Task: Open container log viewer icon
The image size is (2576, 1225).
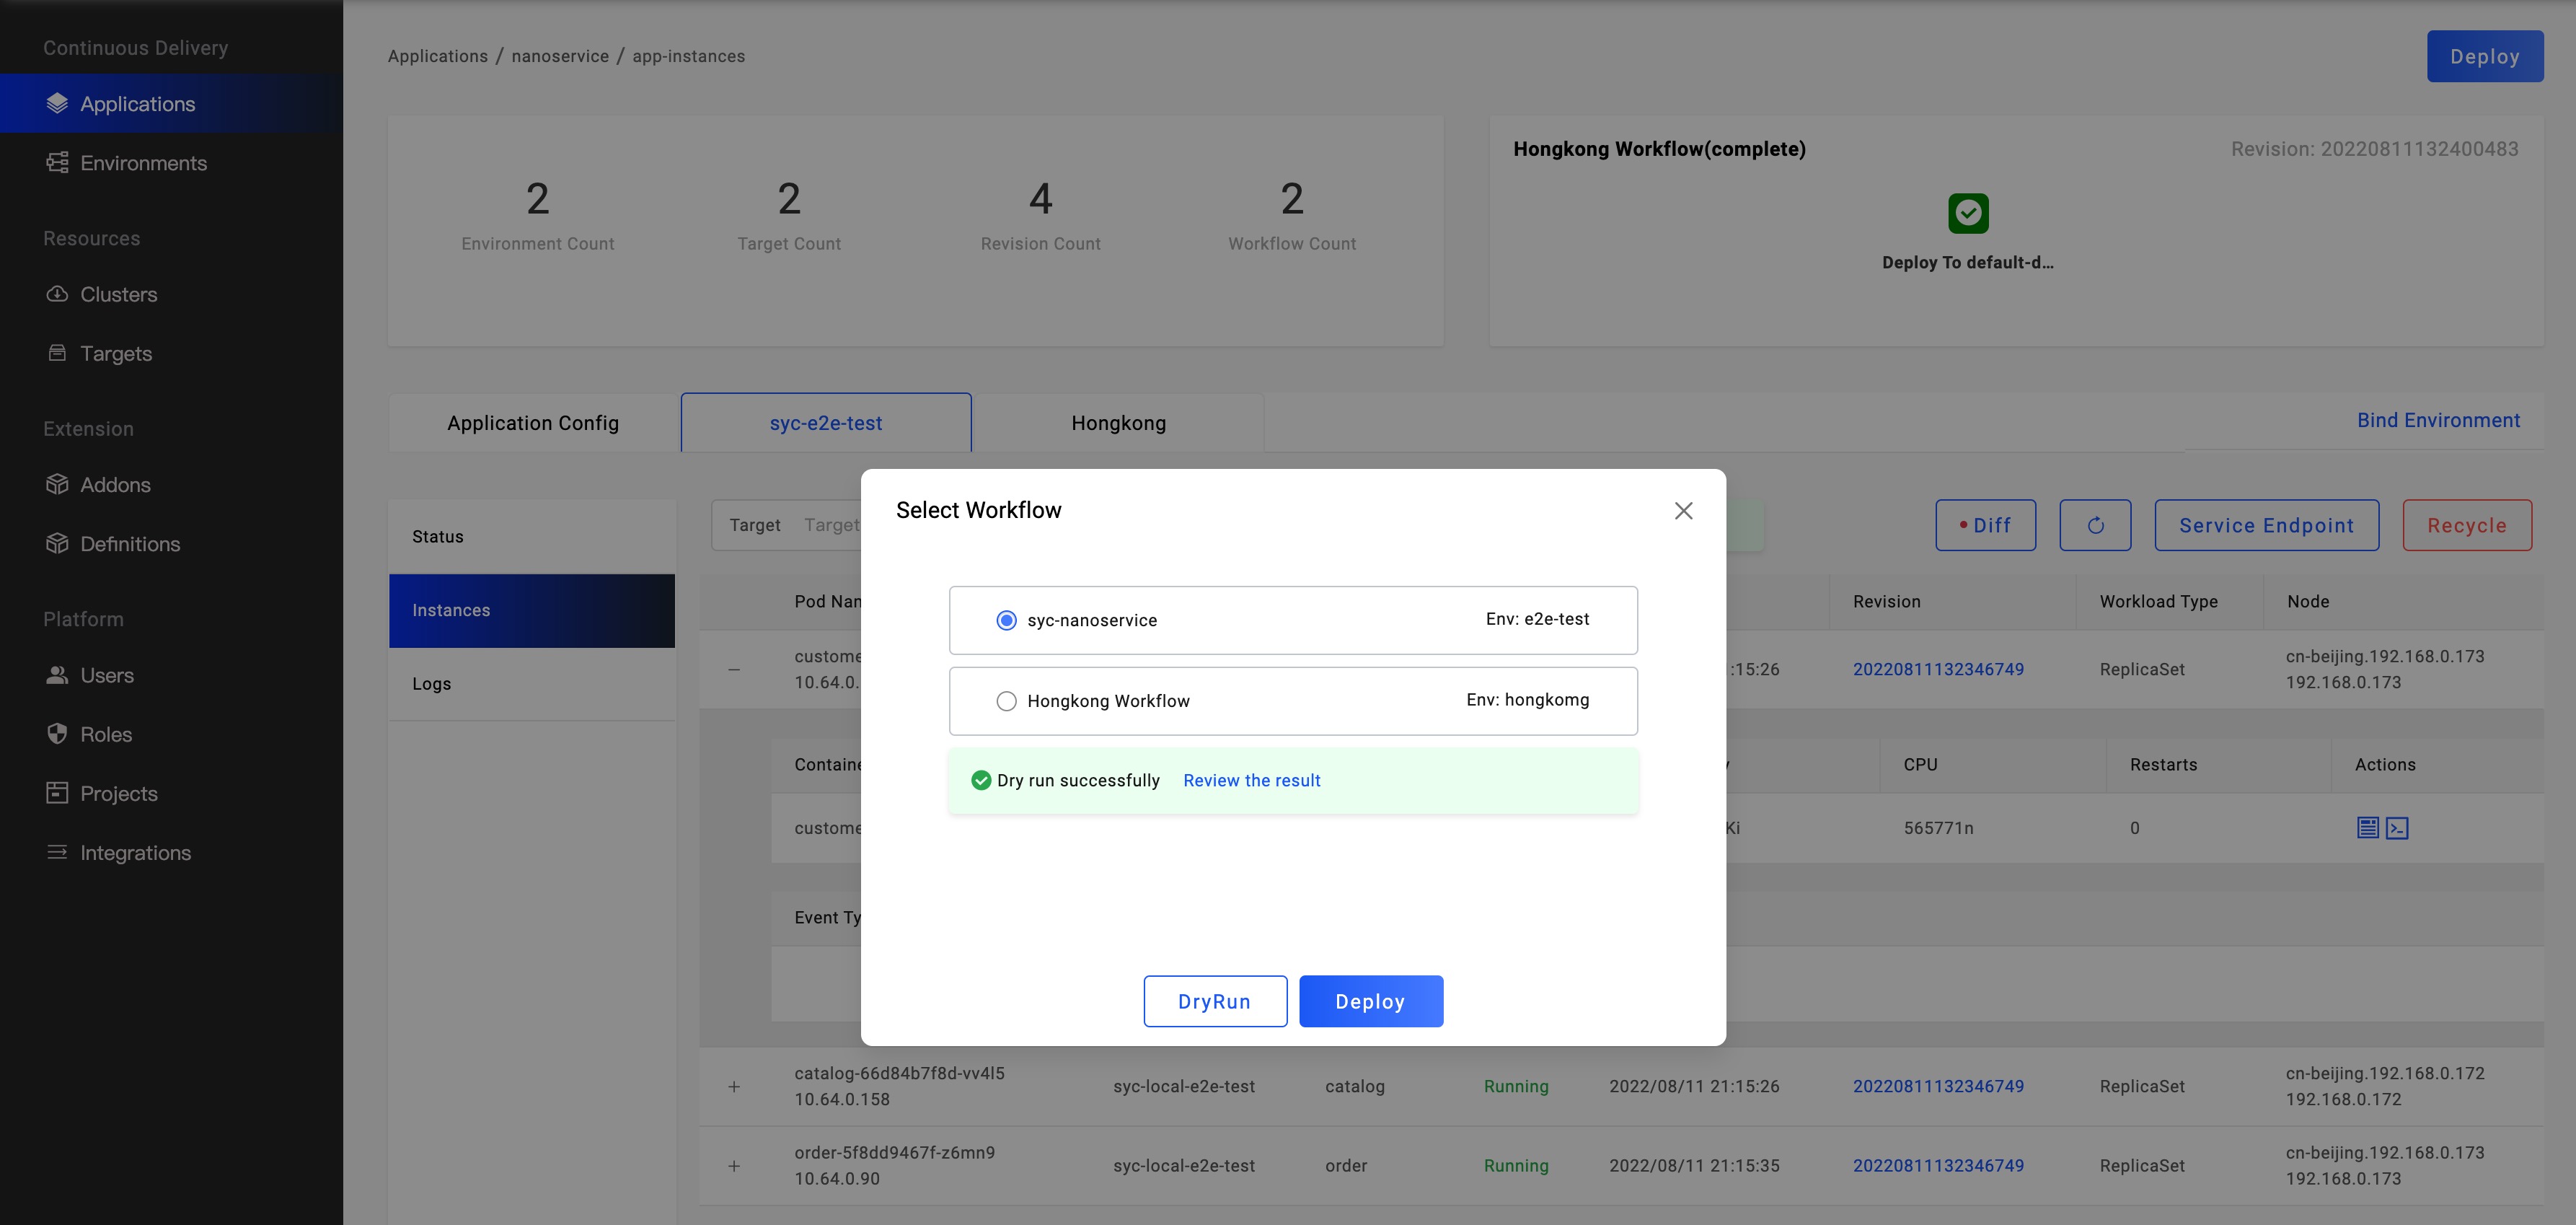Action: (x=2367, y=828)
